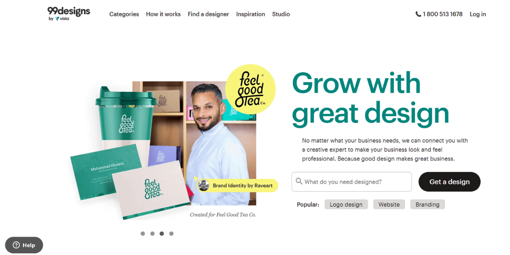
Task: Click the magnifier icon in the search box
Action: tap(299, 181)
